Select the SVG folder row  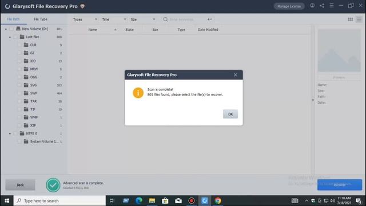(34, 85)
